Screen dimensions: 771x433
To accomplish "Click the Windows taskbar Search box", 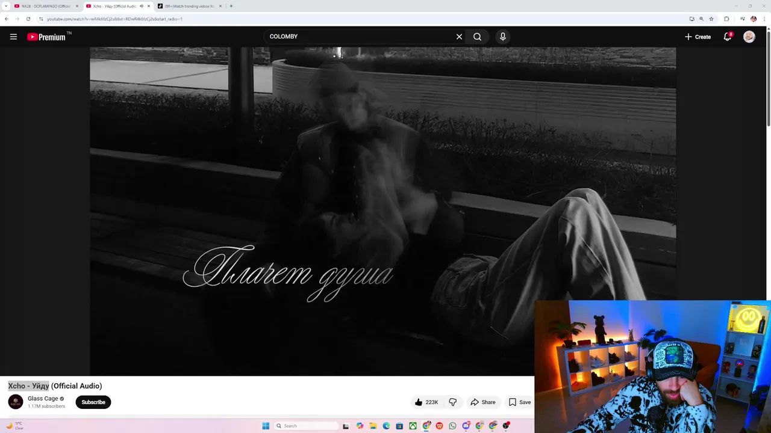I will tap(306, 426).
